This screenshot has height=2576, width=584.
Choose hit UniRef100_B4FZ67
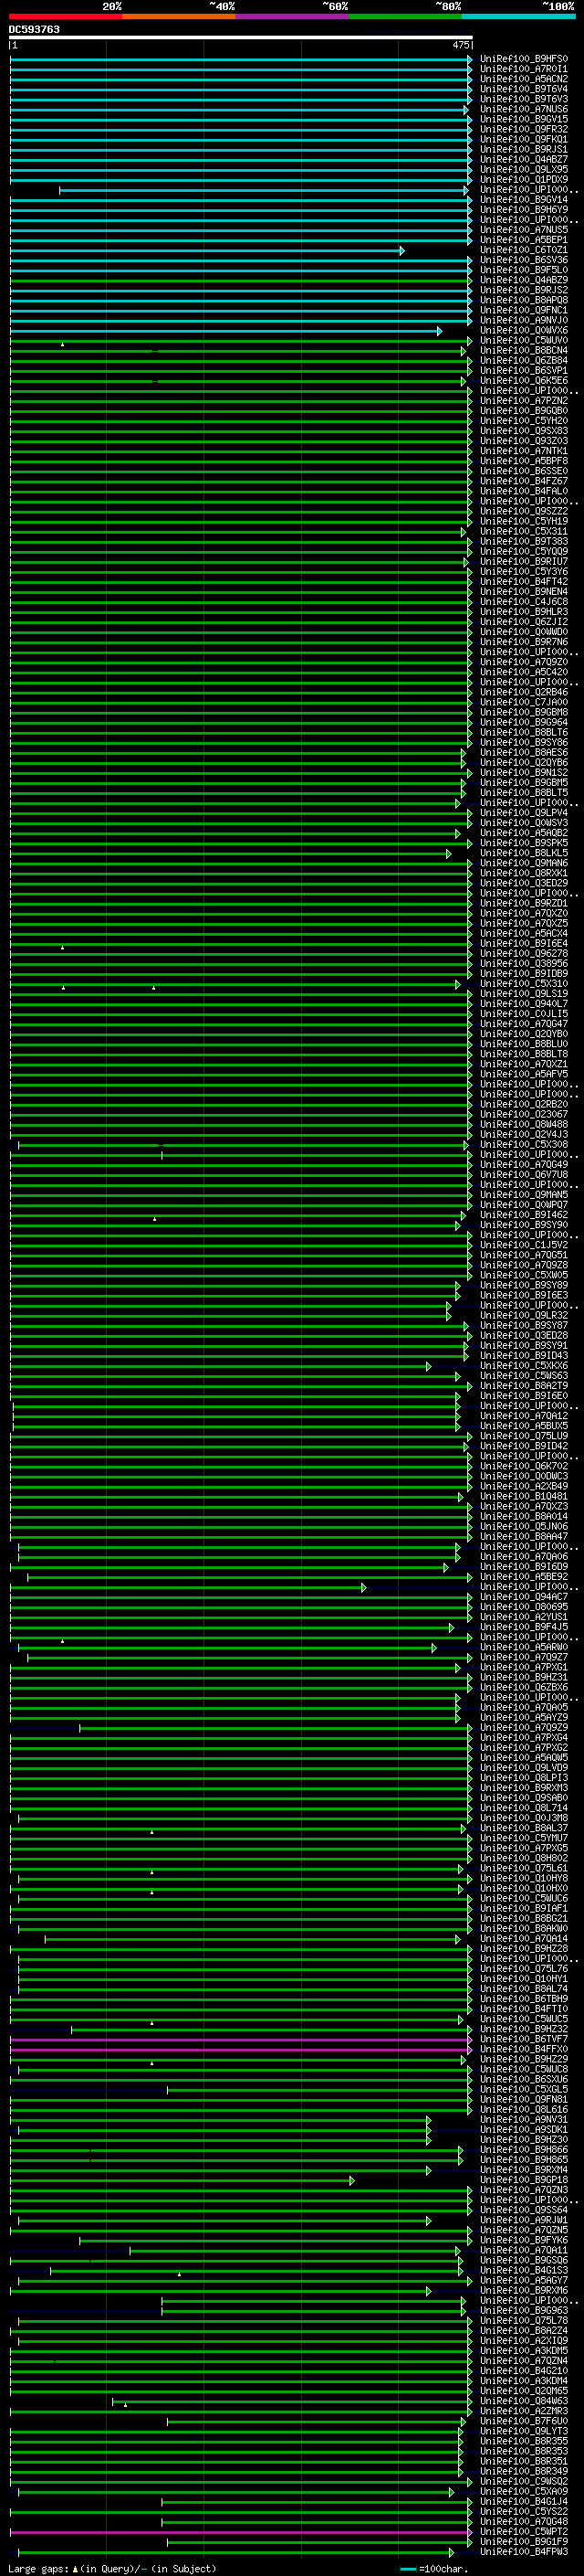523,481
